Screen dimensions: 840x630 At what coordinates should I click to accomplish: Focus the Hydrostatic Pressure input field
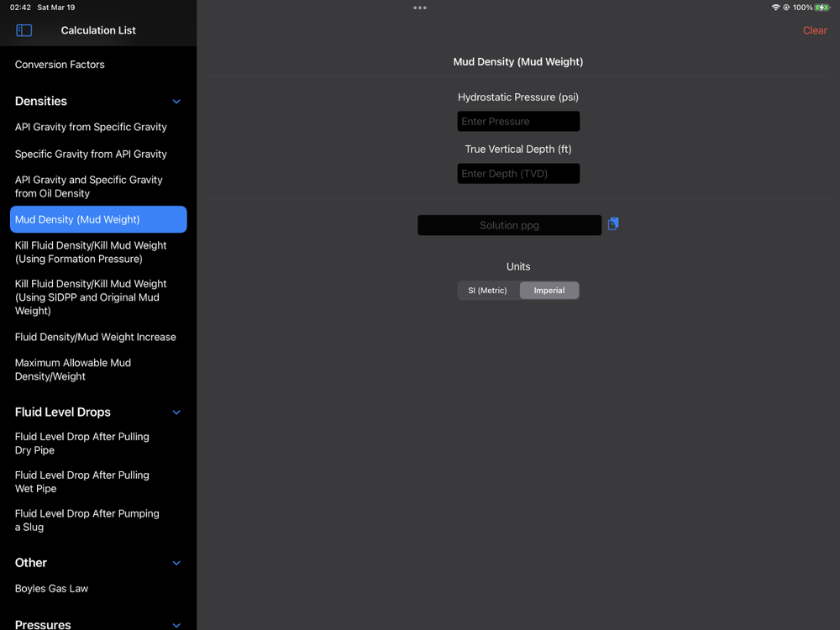518,121
